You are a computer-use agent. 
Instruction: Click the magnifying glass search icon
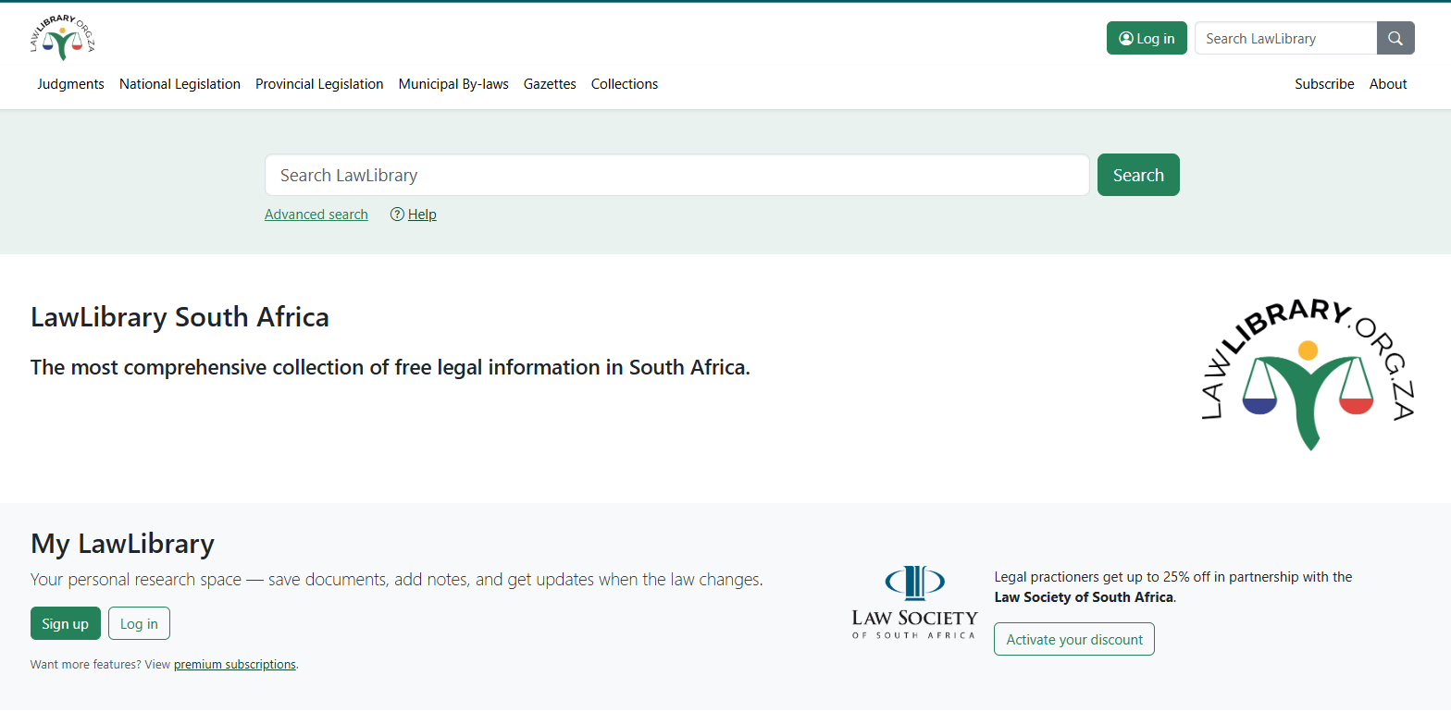point(1395,39)
